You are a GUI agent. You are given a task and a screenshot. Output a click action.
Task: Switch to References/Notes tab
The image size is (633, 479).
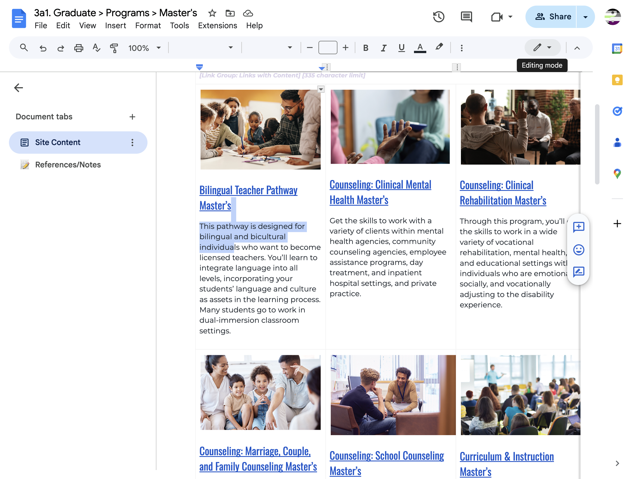coord(68,165)
